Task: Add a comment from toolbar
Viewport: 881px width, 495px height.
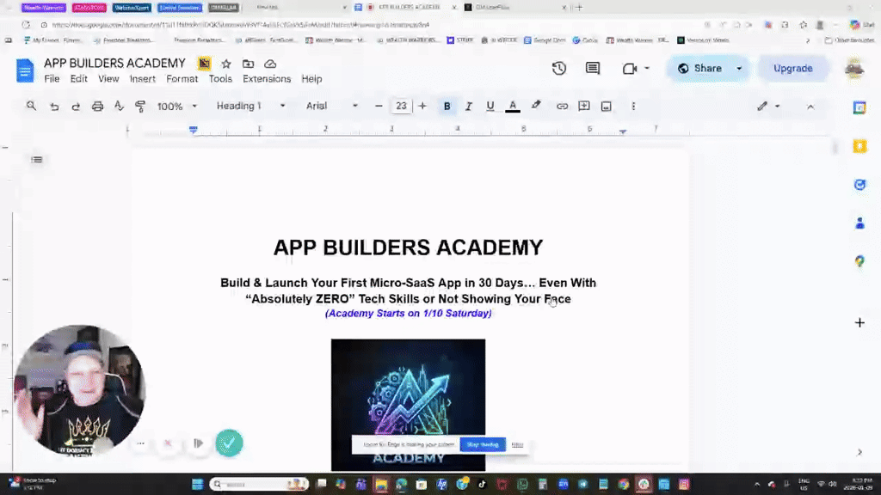Action: pos(584,106)
